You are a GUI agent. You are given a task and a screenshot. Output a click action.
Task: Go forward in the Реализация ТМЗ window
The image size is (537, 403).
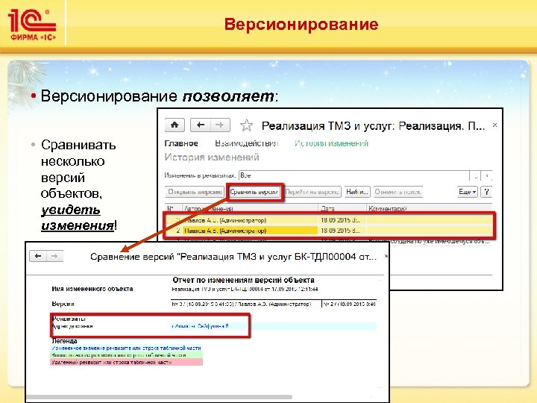click(220, 125)
